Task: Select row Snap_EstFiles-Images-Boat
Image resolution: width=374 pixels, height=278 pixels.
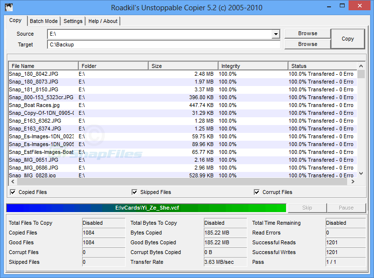Action: coord(183,152)
